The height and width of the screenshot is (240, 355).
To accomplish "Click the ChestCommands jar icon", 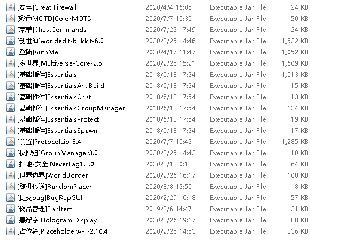I will click(11, 30).
